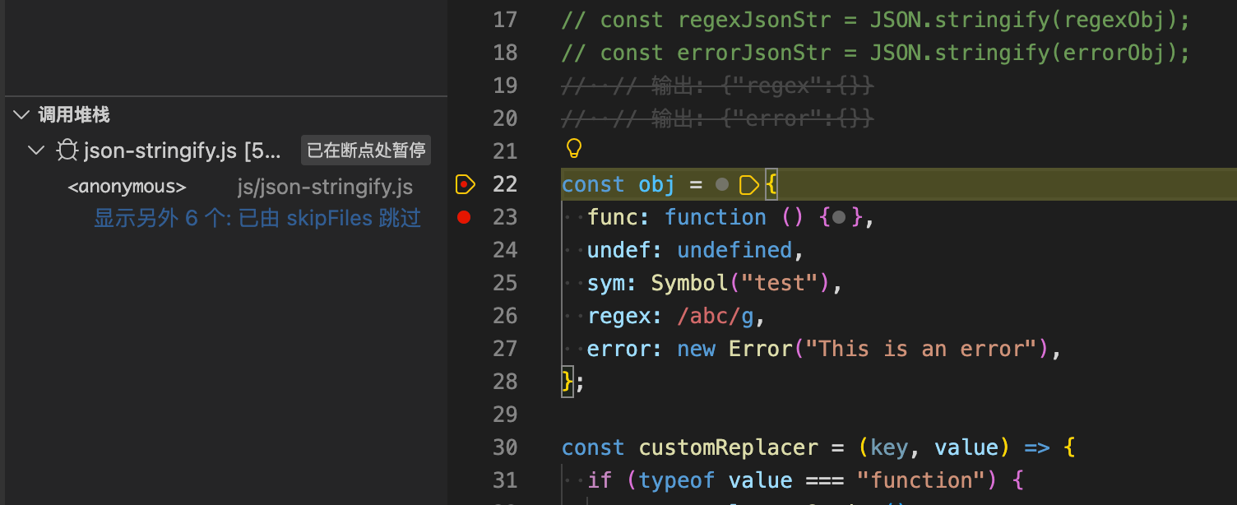Screen dimensions: 1237x505
Task: Collapse the json-stringify.js debug session chevron
Action: 36,151
